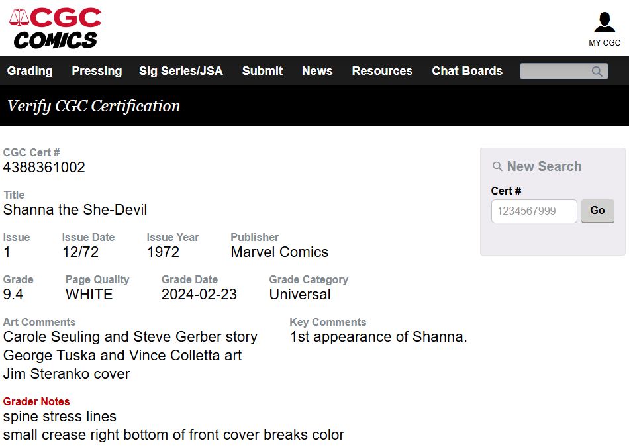Click the Shanna the She-Devil title text
The width and height of the screenshot is (629, 447).
coord(75,210)
